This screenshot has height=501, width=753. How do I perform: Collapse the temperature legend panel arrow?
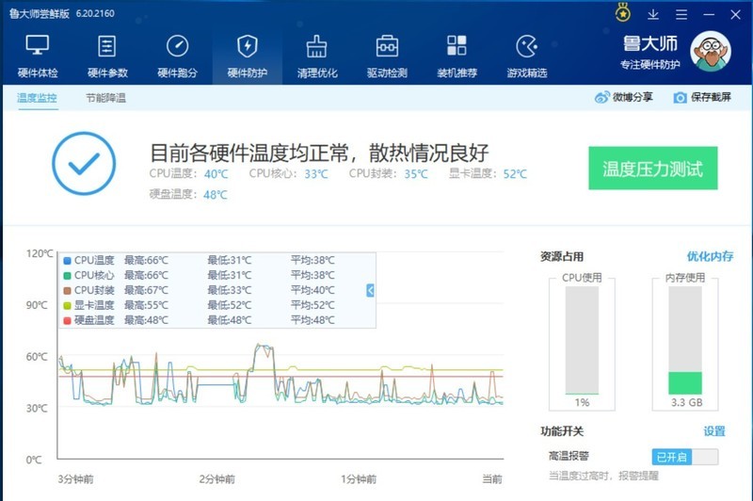(x=370, y=290)
